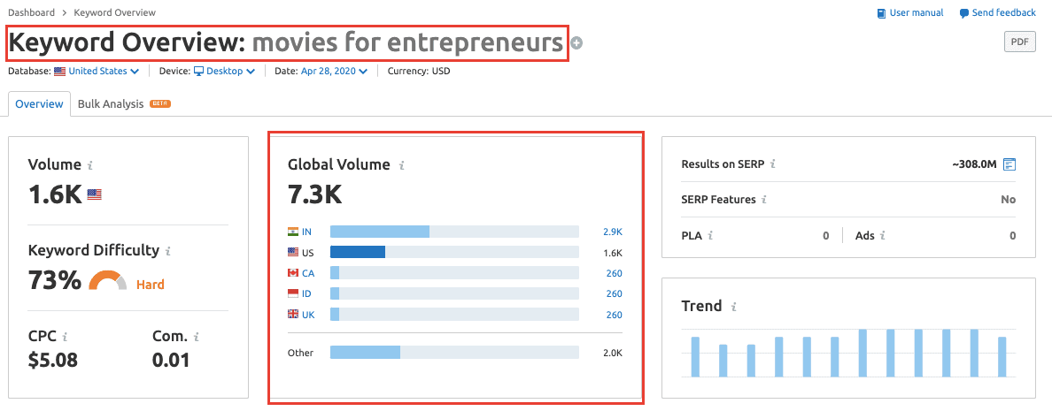Click the Ads info icon
This screenshot has width=1052, height=411.
tap(882, 236)
